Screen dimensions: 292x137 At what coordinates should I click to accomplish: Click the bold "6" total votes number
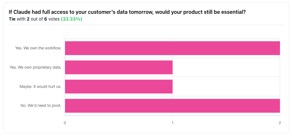(x=45, y=19)
